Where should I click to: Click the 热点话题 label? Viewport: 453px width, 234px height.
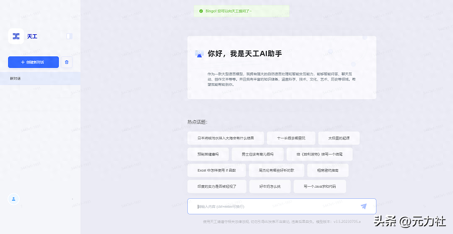[x=197, y=122]
